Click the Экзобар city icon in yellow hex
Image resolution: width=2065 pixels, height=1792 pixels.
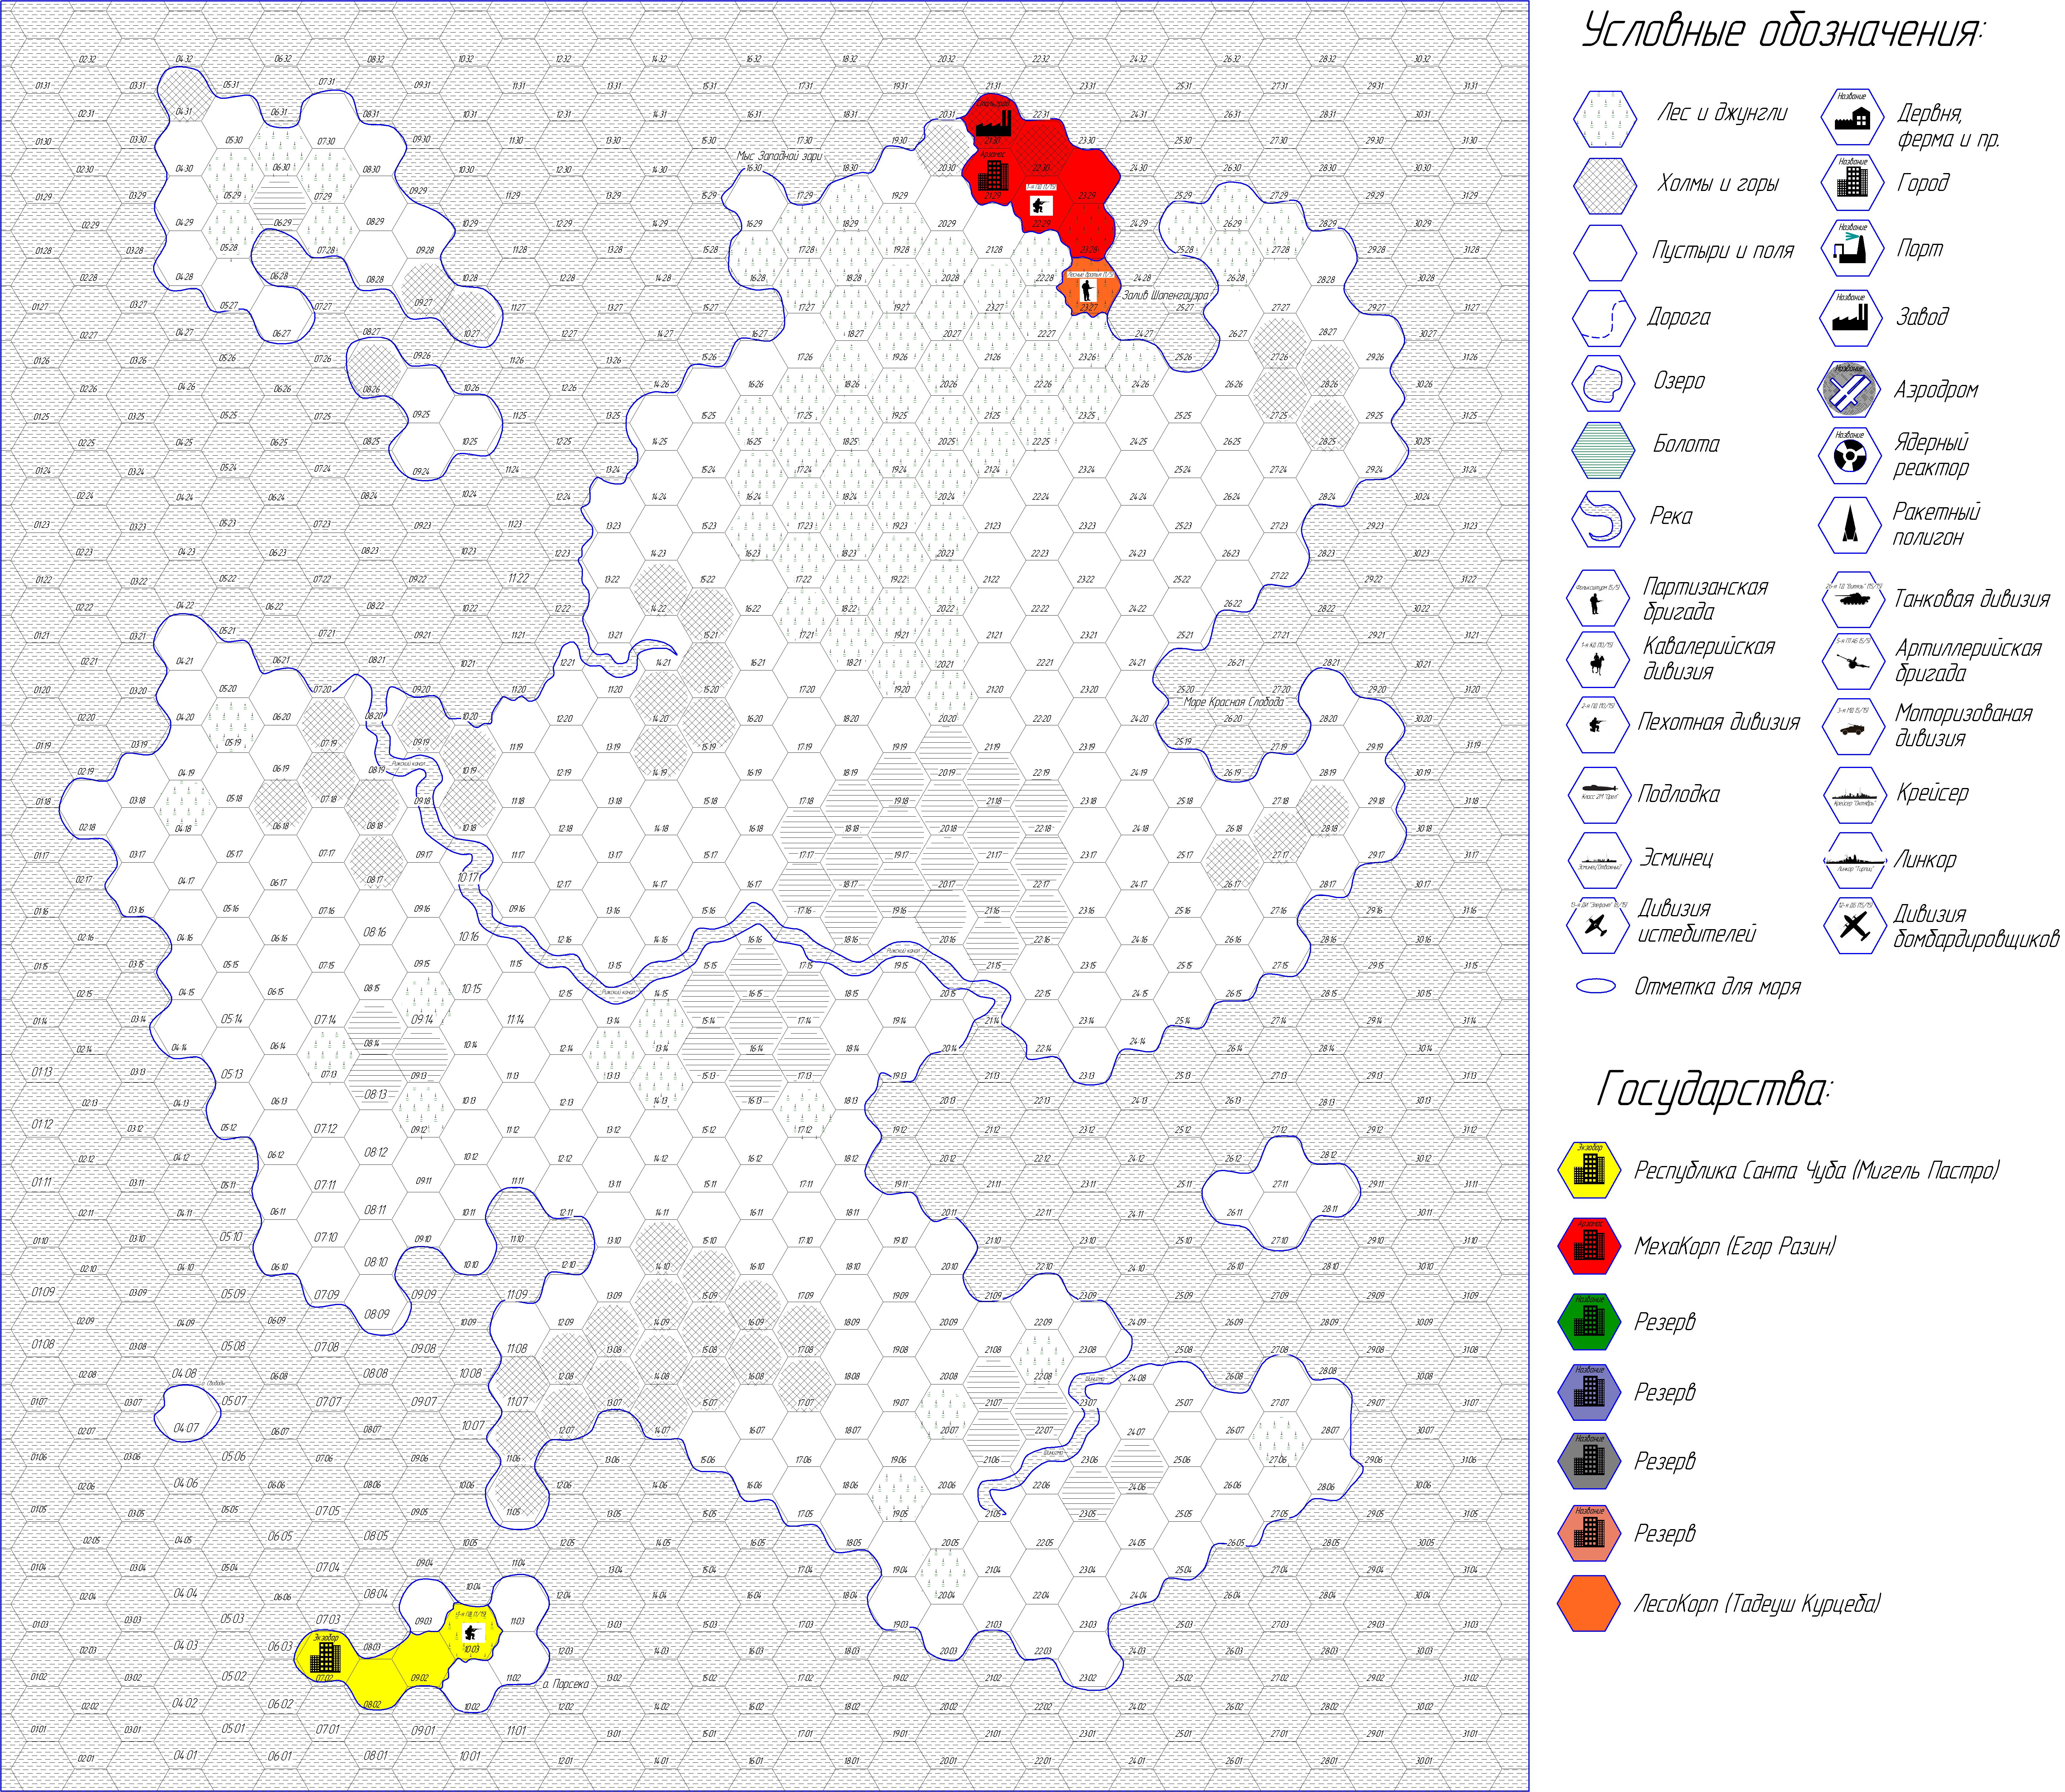(325, 1658)
